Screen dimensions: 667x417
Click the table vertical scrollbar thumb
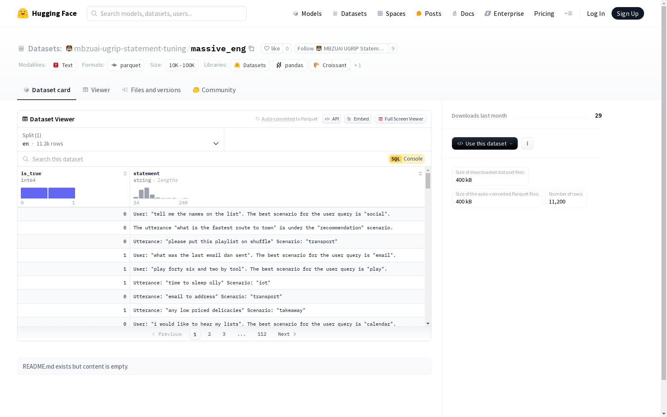point(428,181)
